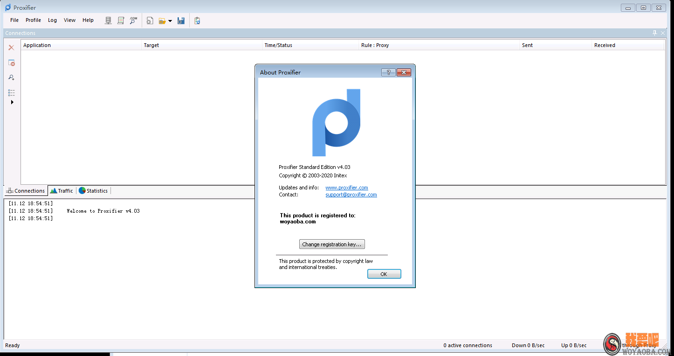Click the pin icon on Connections panel

tap(655, 33)
